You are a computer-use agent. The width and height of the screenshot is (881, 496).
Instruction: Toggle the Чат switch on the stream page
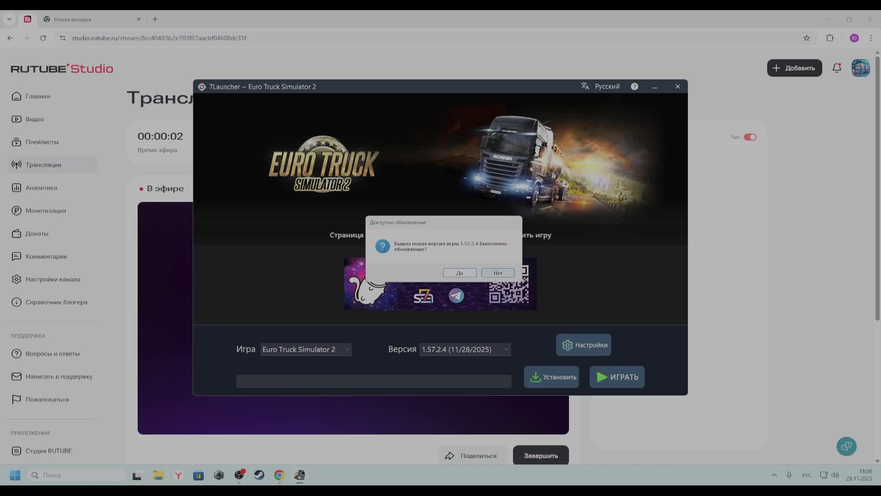pyautogui.click(x=750, y=137)
